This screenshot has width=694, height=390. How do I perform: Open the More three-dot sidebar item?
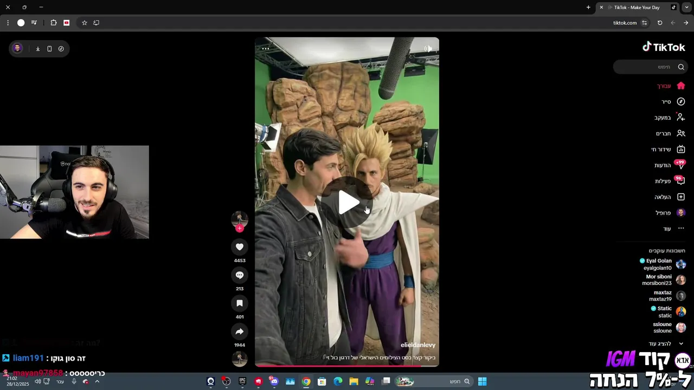coord(674,229)
